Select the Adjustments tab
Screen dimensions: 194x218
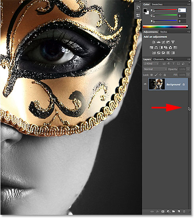[150, 32]
